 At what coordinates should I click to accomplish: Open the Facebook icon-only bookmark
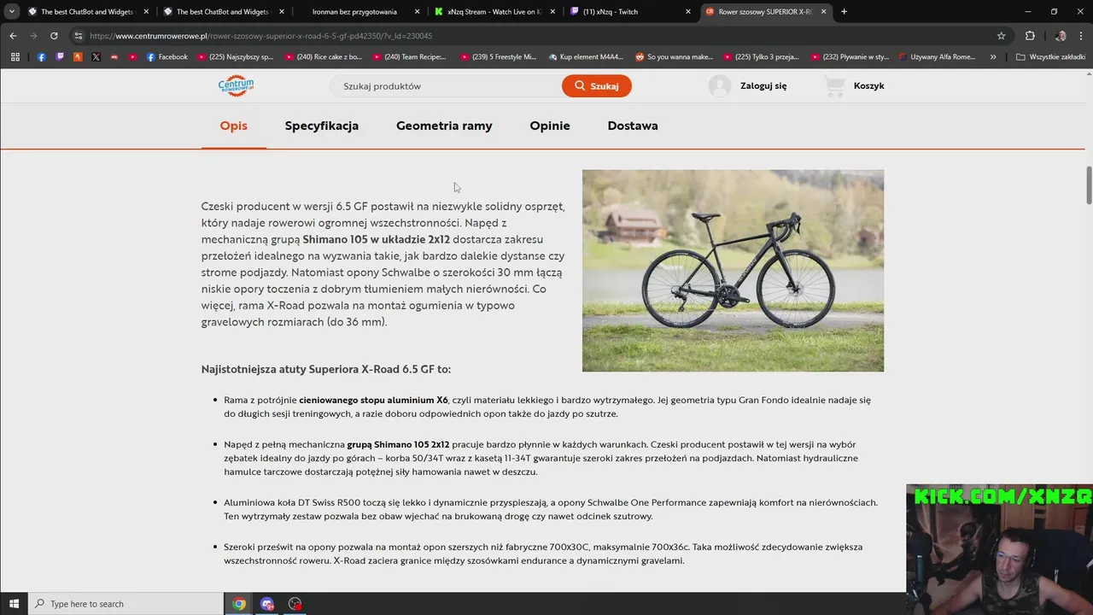pos(41,57)
